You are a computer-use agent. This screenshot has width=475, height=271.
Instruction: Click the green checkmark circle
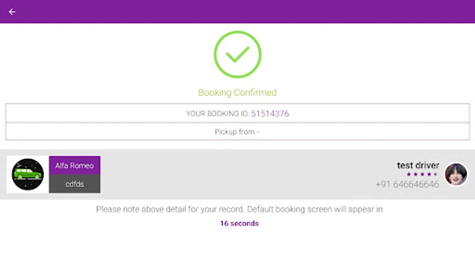[x=237, y=55]
